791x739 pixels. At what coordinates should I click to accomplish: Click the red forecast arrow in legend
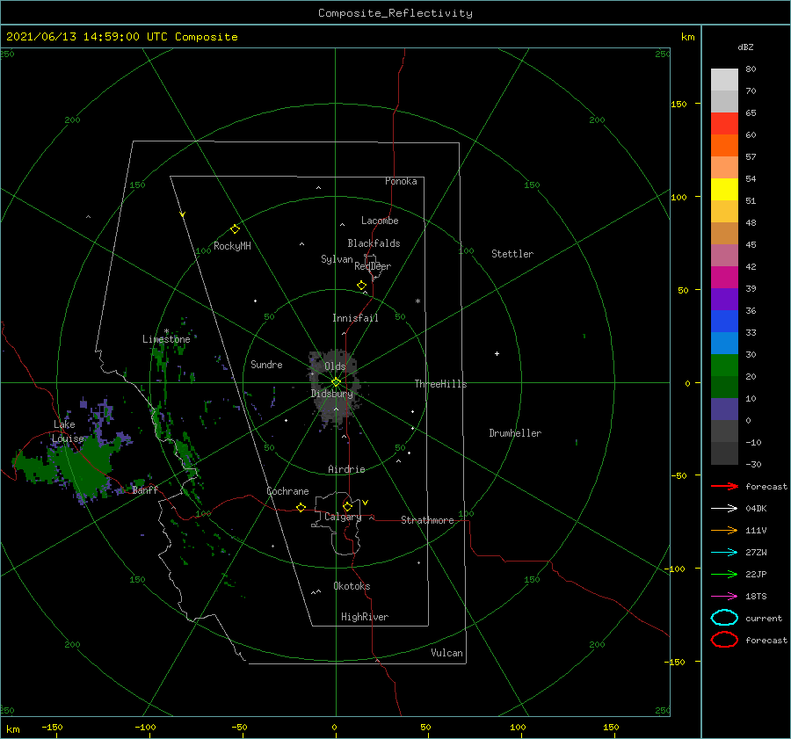tap(724, 486)
